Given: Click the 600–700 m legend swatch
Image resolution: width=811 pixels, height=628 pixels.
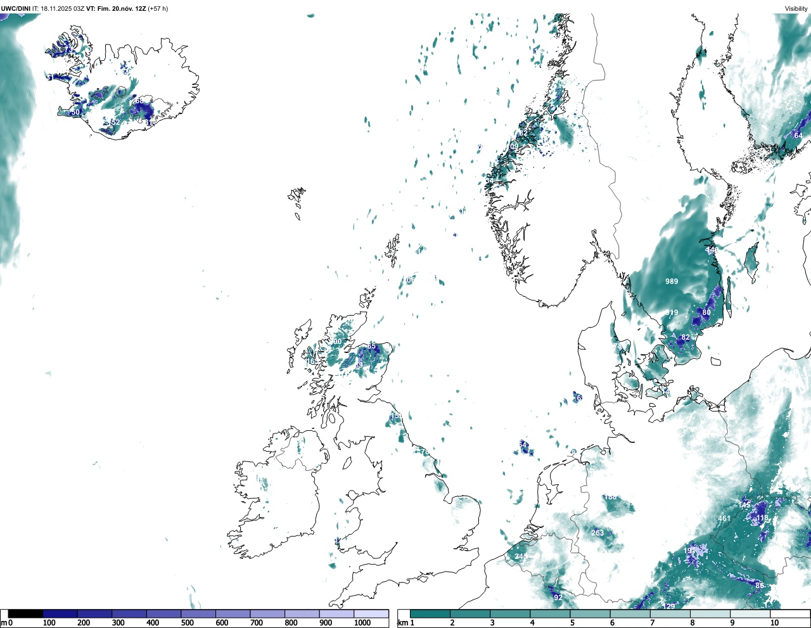Looking at the screenshot, I should tap(233, 613).
